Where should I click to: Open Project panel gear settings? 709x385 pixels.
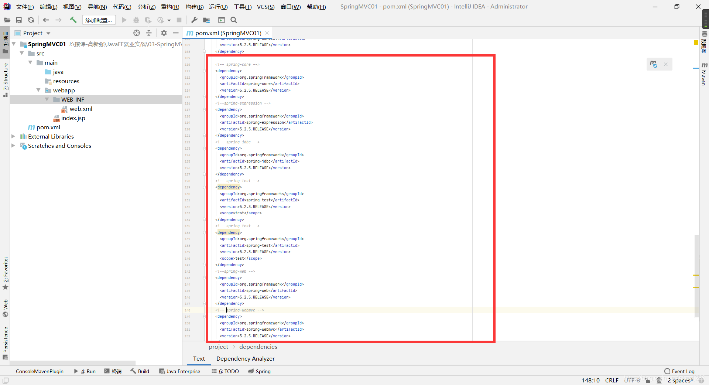(x=164, y=33)
